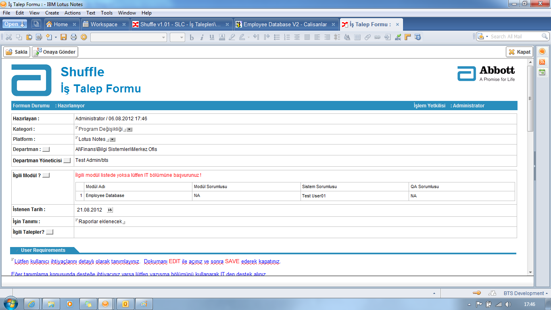Viewport: 551px width, 310px height.
Task: Open the File menu
Action: point(6,13)
